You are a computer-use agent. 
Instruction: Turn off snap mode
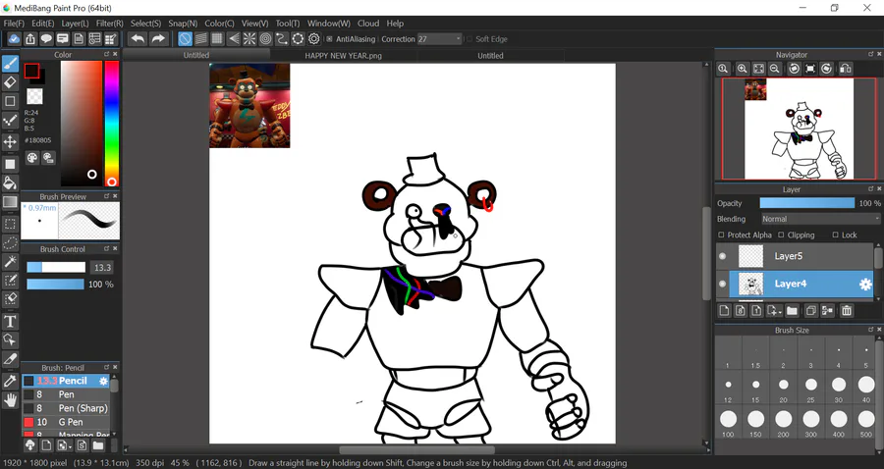(185, 39)
